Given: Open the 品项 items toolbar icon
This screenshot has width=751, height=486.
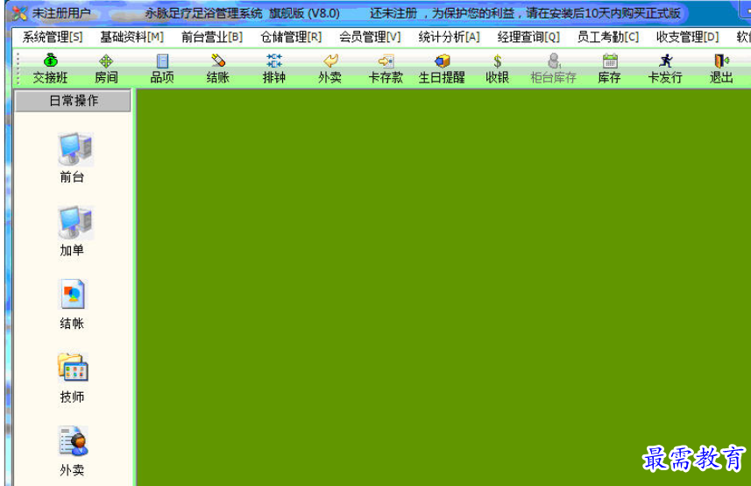Looking at the screenshot, I should point(162,69).
